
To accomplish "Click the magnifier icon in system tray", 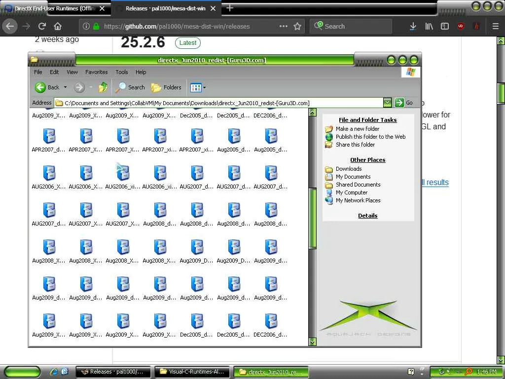I will pyautogui.click(x=469, y=372).
